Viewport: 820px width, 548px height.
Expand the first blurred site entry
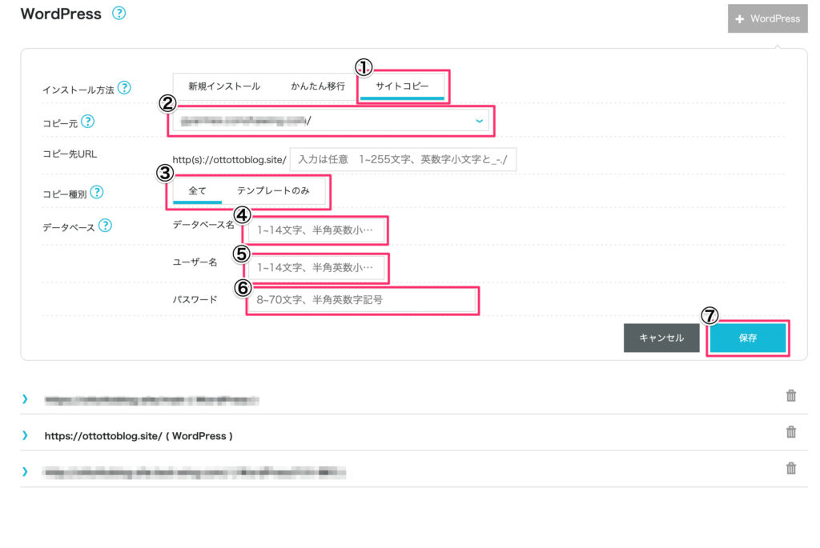pyautogui.click(x=25, y=399)
